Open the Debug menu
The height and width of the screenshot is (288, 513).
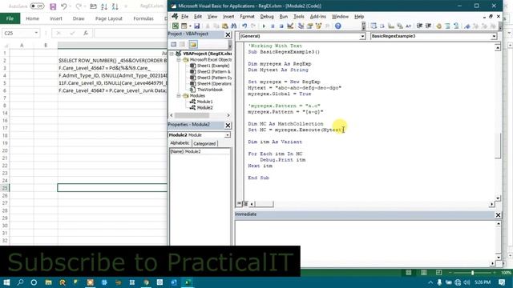[x=267, y=16]
